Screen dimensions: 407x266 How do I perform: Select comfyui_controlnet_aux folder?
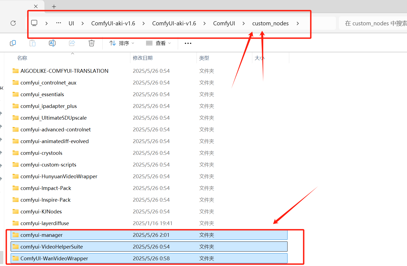(x=48, y=83)
